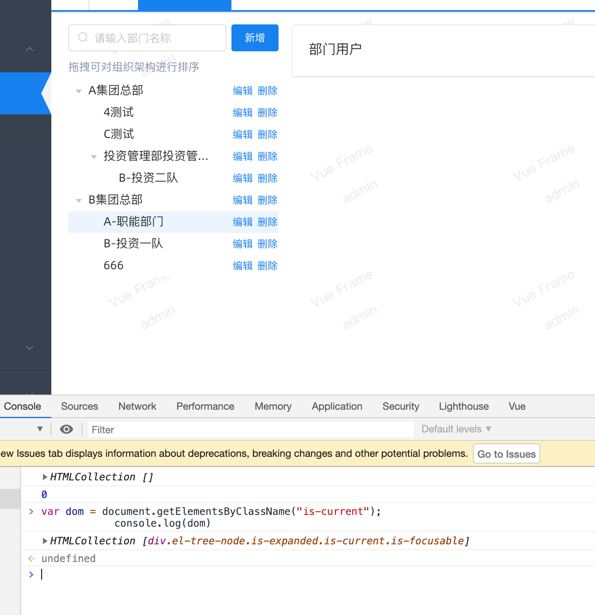Collapse the 投资管理部投资管 tree node
Image resolution: width=595 pixels, height=615 pixels.
pyautogui.click(x=94, y=156)
